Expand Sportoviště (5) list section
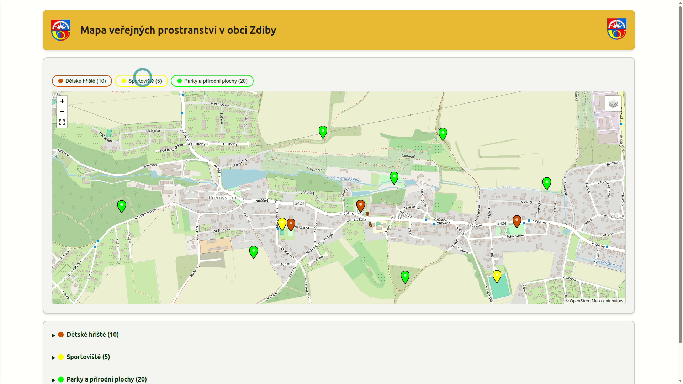Image resolution: width=683 pixels, height=384 pixels. 81,357
